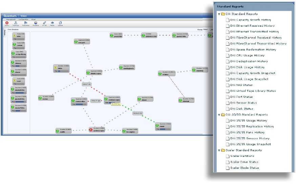Image resolution: width=296 pixels, height=184 pixels.
Task: Open the Configuration menu
Action: point(23,19)
